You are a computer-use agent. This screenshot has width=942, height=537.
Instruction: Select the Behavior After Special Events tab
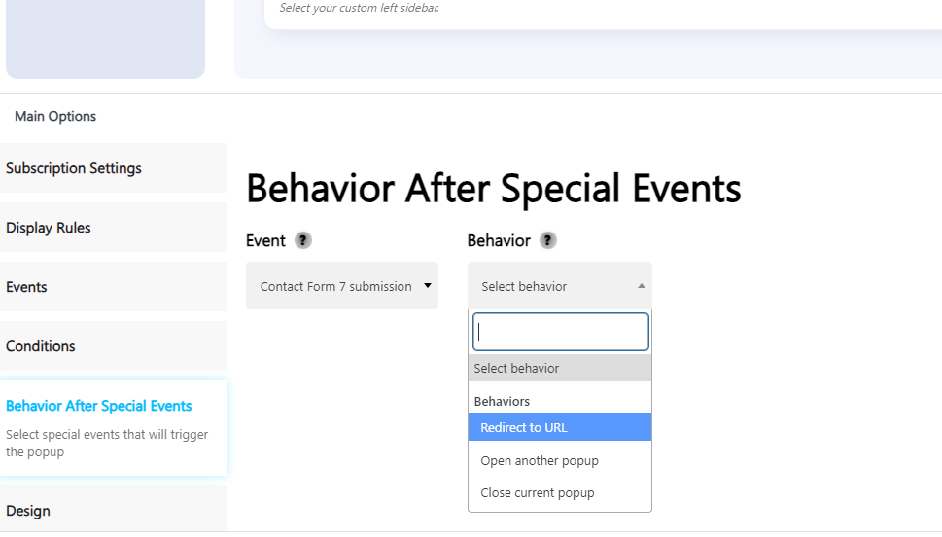tap(113, 427)
